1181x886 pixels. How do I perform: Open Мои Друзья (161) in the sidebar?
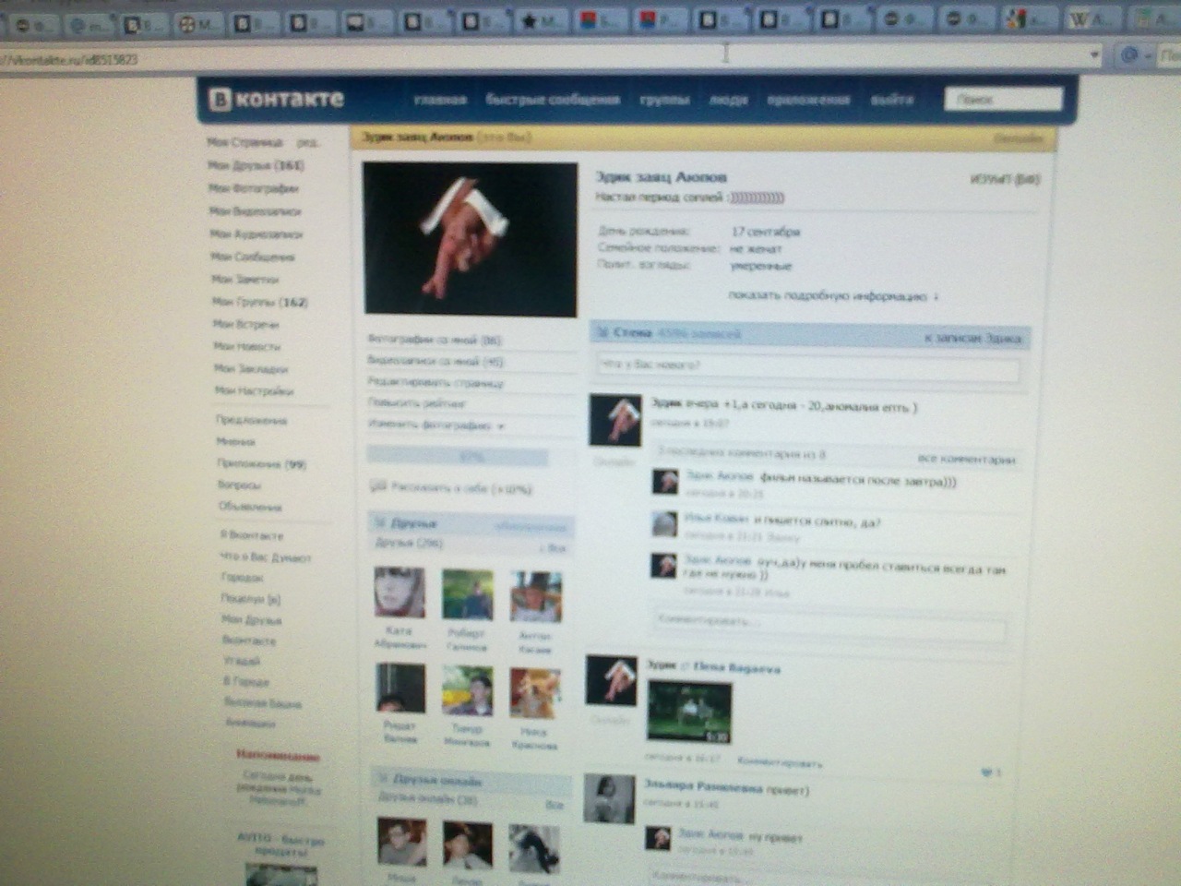[256, 165]
